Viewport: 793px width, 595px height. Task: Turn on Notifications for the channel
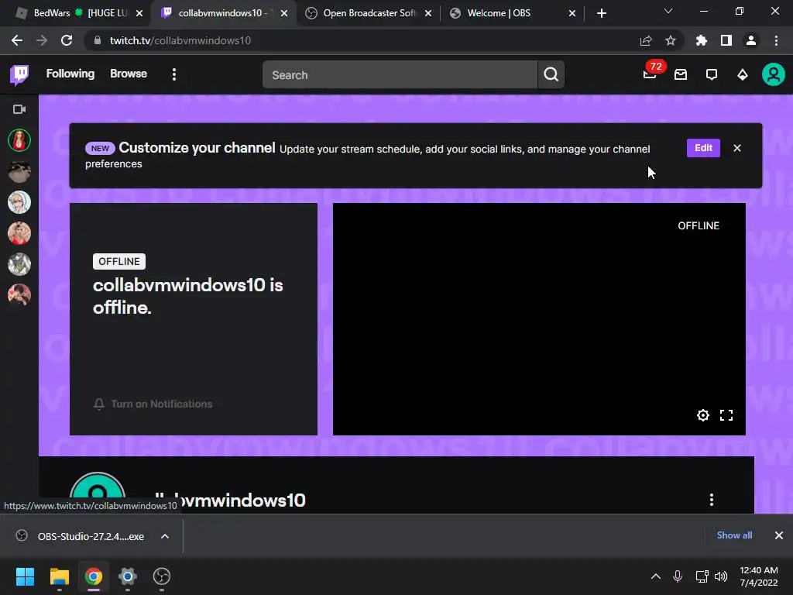coord(153,404)
